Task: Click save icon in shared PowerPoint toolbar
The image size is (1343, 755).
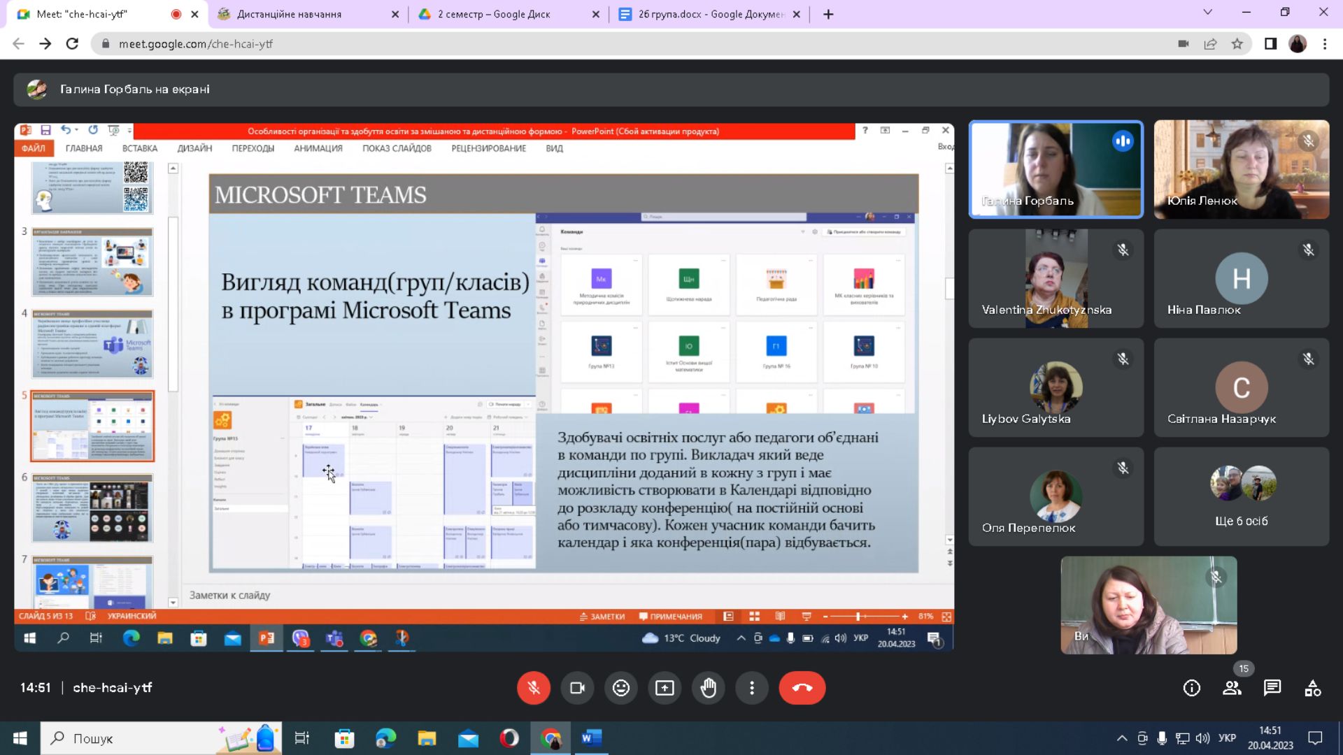Action: click(45, 130)
